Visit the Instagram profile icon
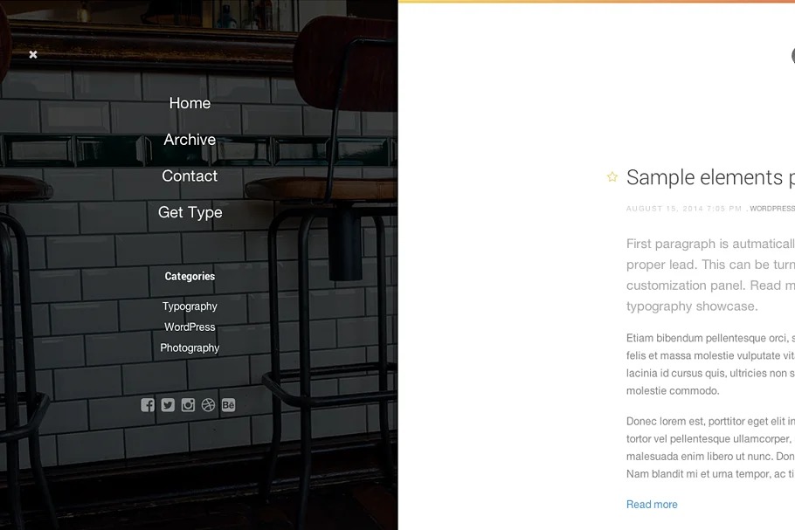This screenshot has height=530, width=795. click(188, 405)
